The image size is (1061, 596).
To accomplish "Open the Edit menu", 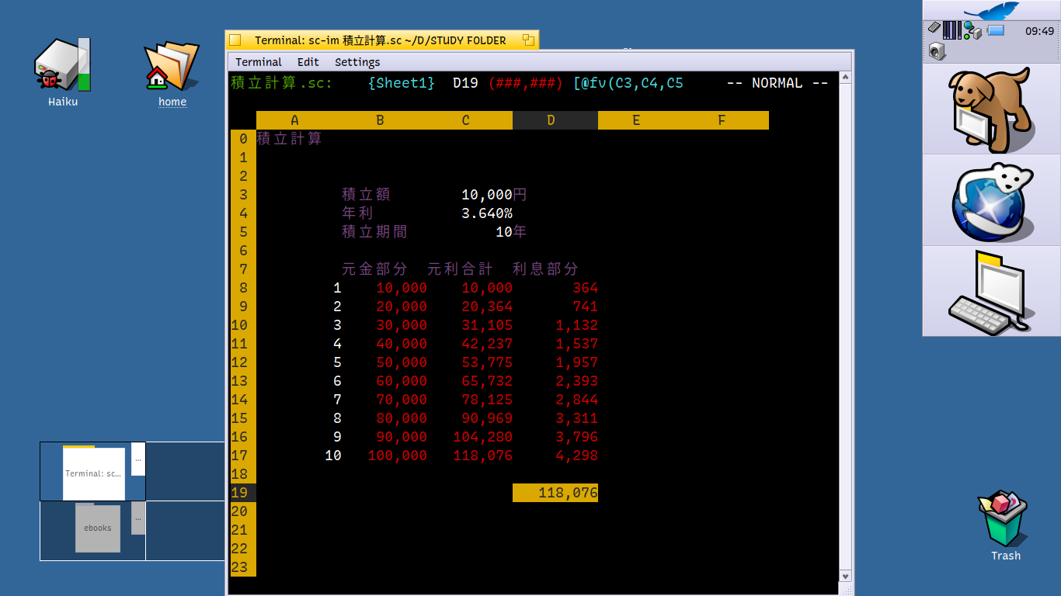I will pos(308,62).
